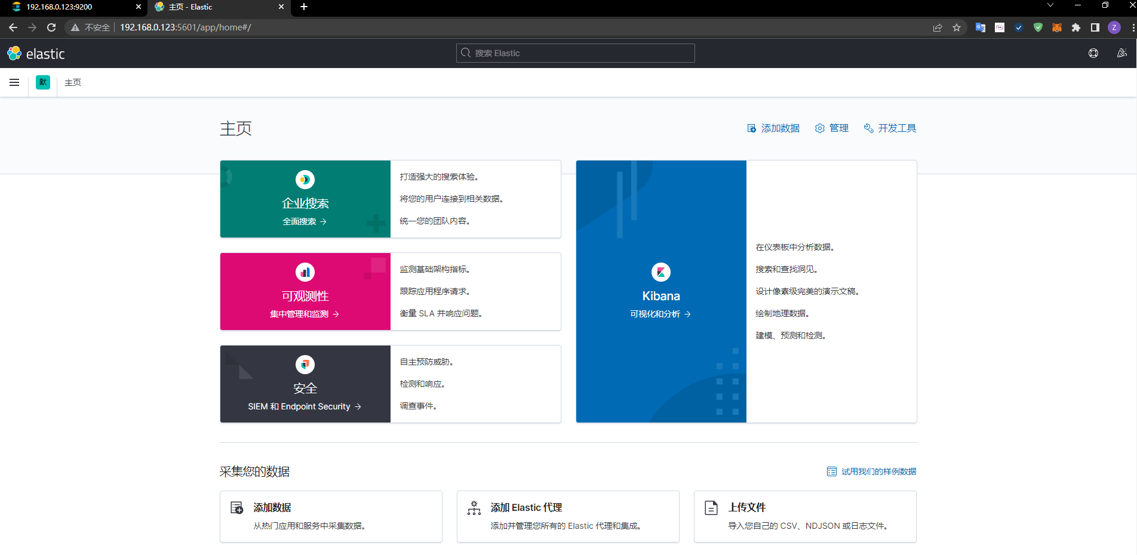This screenshot has height=555, width=1137.
Task: Open the newsfeed icon in header
Action: point(1122,53)
